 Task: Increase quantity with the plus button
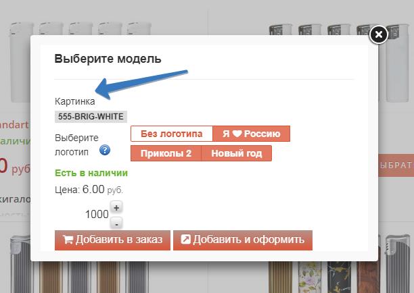pos(116,208)
